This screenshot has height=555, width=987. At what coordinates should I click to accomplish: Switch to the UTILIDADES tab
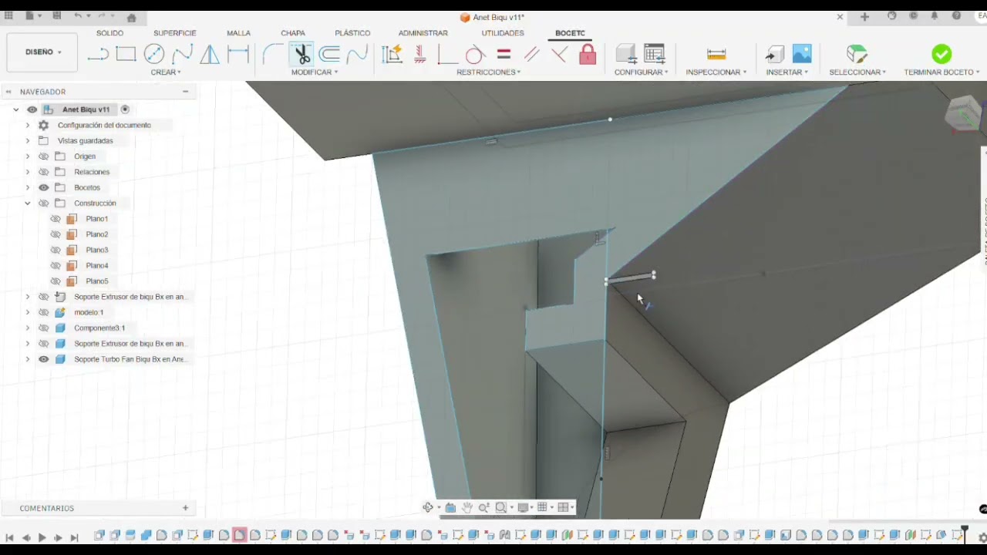coord(503,33)
